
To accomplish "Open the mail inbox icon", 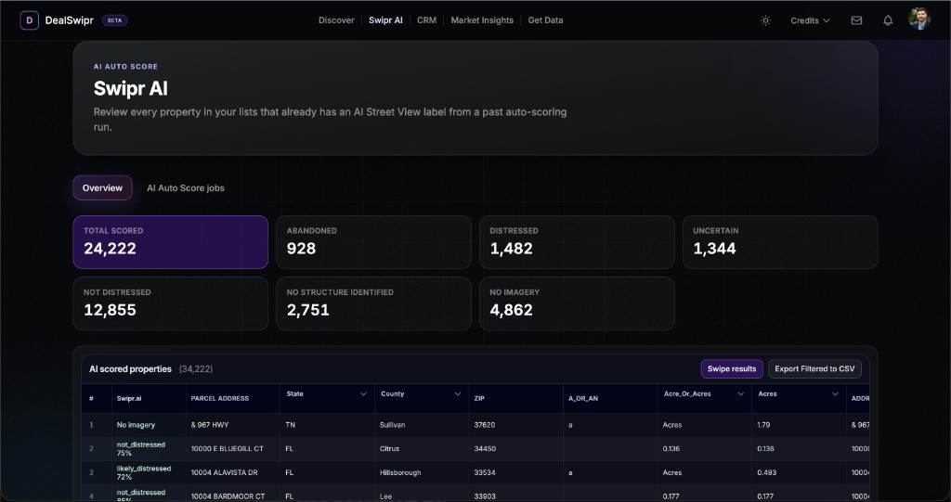I will click(856, 20).
